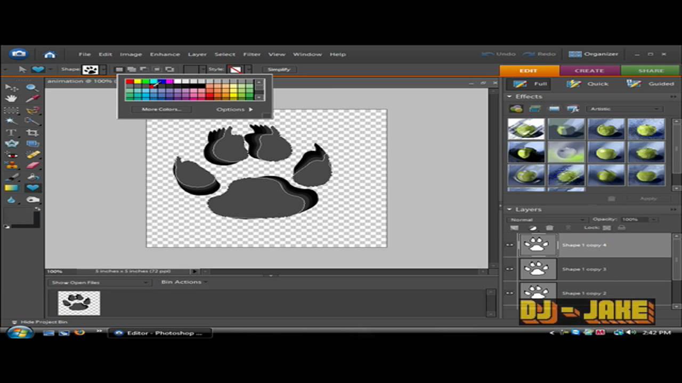The image size is (682, 383).
Task: Select the Hand tool
Action: [x=12, y=98]
